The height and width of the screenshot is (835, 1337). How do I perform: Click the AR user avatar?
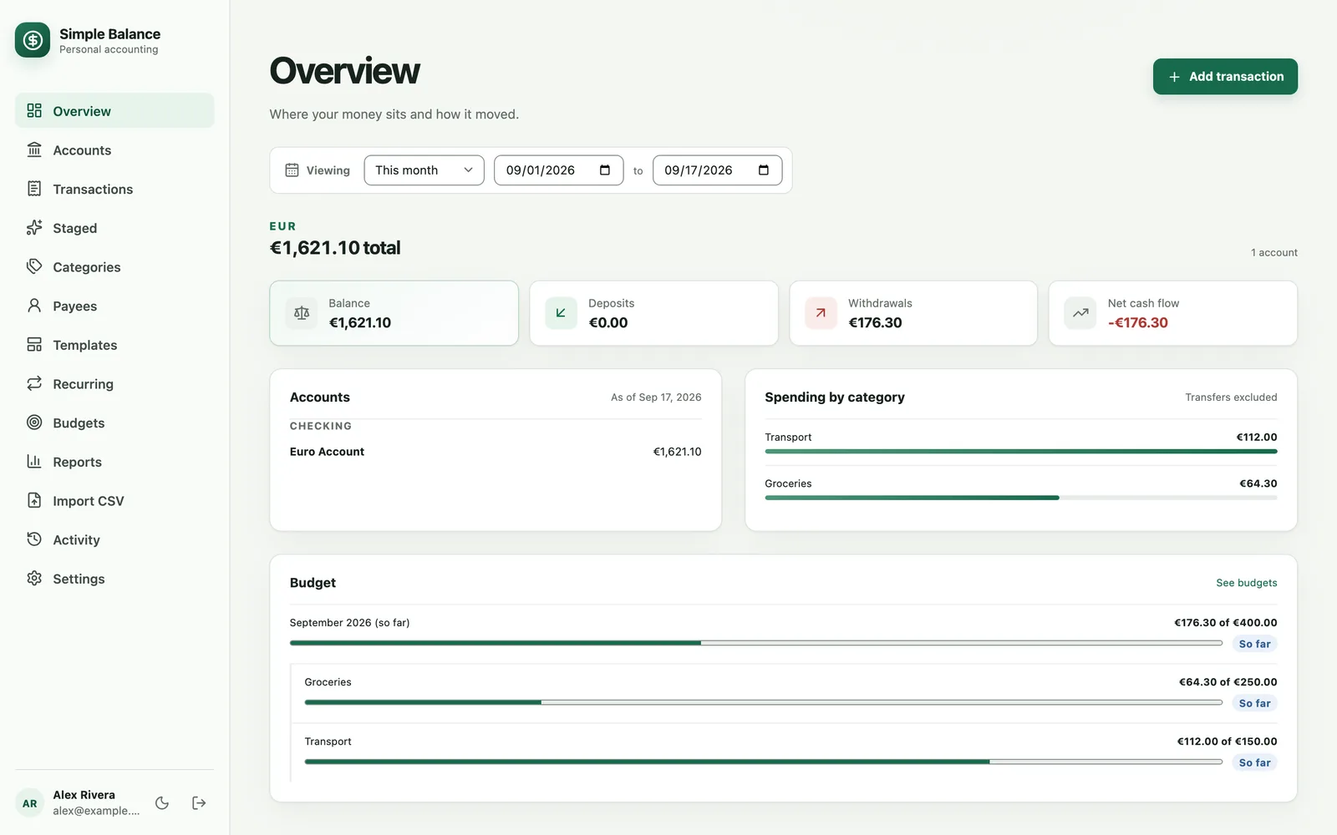pos(30,802)
